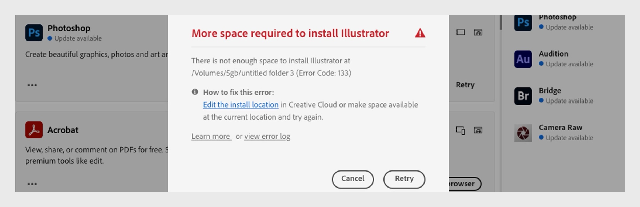Open the Photoshop card's more options menu
The height and width of the screenshot is (207, 640).
click(32, 85)
